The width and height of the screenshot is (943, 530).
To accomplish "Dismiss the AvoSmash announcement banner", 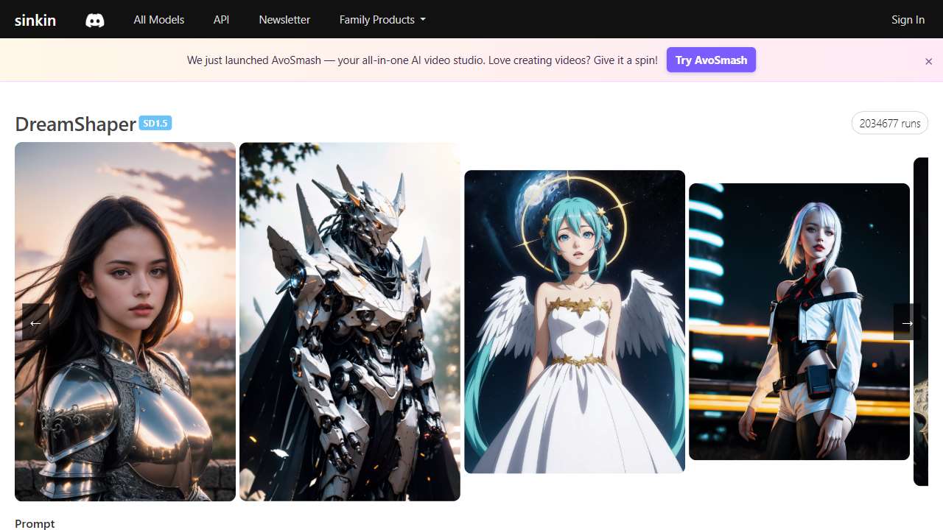I will pos(928,61).
